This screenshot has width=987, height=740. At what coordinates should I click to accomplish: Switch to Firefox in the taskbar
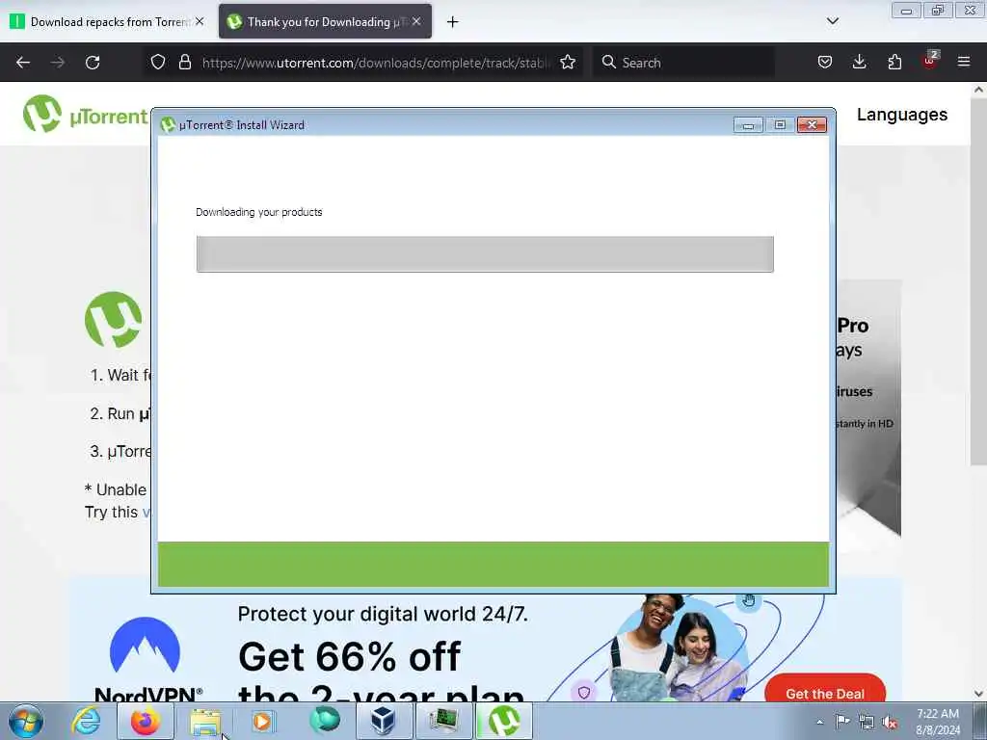pyautogui.click(x=146, y=721)
